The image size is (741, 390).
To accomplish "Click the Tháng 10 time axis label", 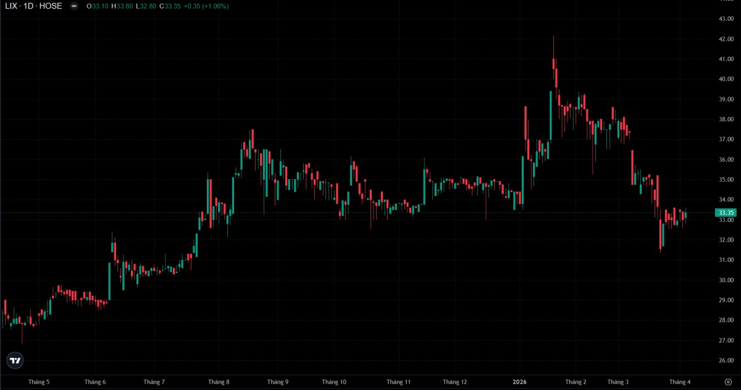I will (x=334, y=382).
